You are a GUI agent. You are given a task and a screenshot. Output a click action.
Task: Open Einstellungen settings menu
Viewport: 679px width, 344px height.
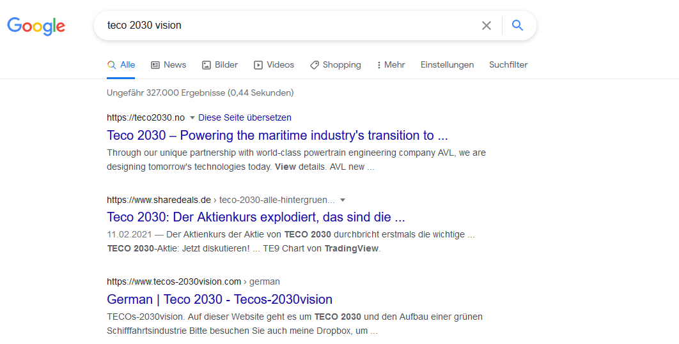click(x=447, y=65)
